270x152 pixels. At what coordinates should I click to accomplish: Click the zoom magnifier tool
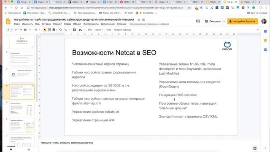[x=36, y=30]
